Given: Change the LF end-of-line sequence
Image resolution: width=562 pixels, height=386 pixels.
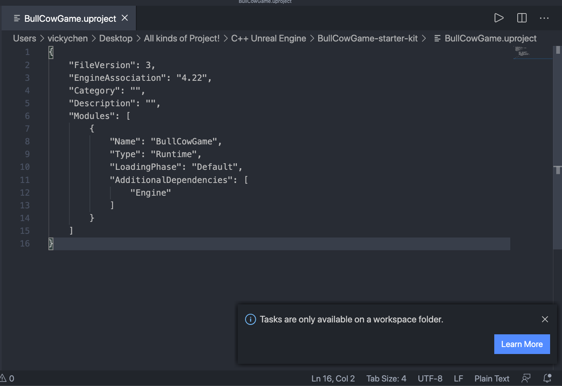Looking at the screenshot, I should click(458, 378).
